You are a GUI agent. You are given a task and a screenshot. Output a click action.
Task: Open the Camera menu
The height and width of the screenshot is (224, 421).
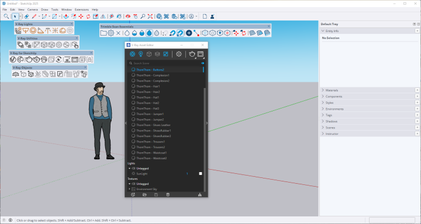33,9
